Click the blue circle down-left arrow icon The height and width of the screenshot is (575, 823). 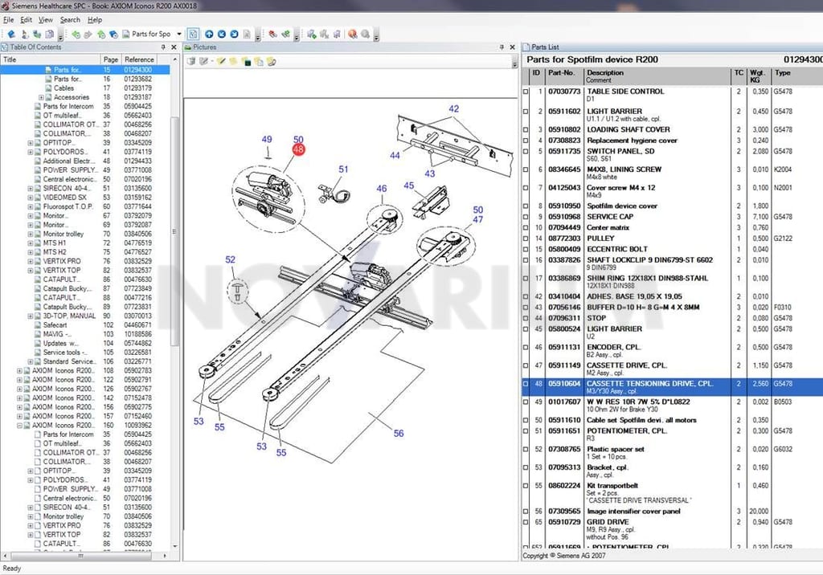click(222, 34)
